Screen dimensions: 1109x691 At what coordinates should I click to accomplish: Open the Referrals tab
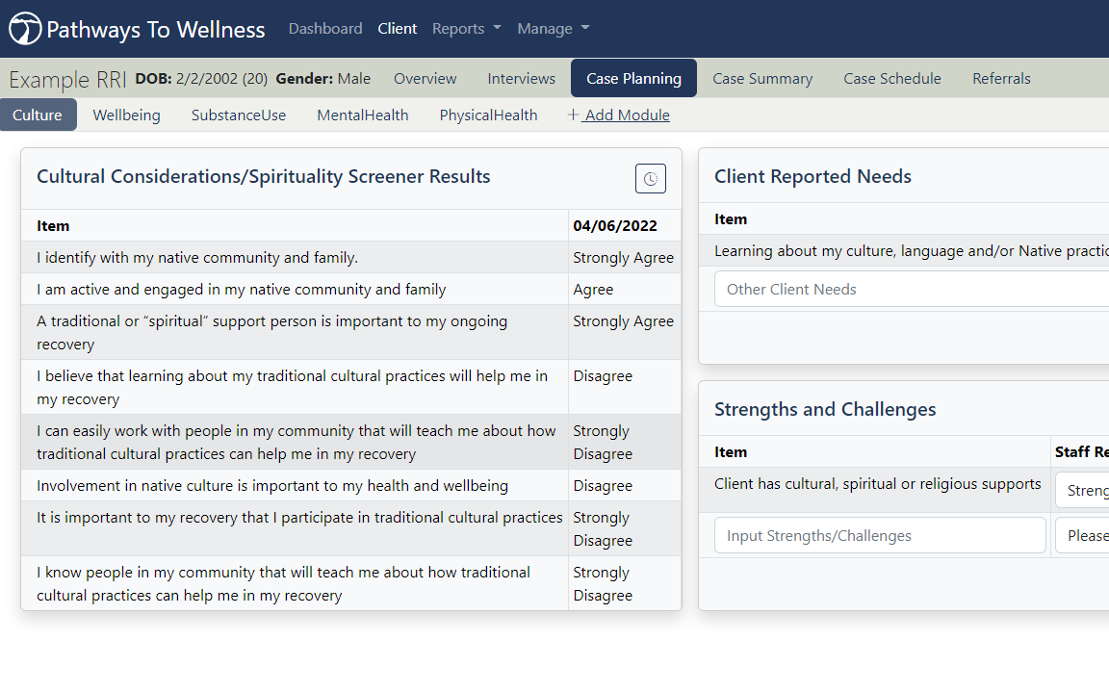tap(1001, 79)
